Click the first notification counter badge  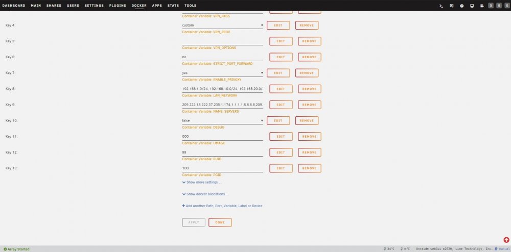[x=491, y=6]
